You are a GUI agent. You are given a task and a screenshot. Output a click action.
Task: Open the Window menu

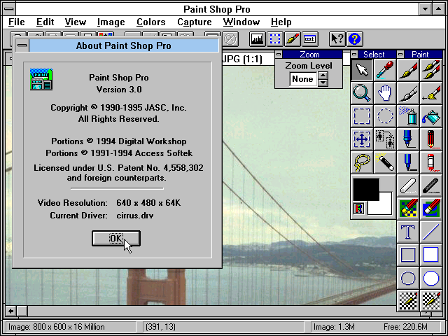241,22
